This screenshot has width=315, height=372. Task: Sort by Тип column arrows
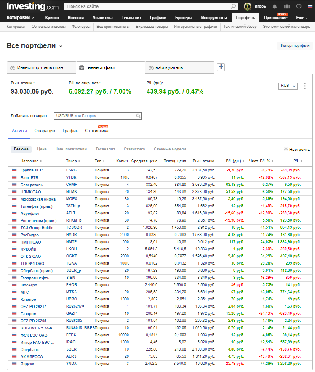tap(104, 161)
